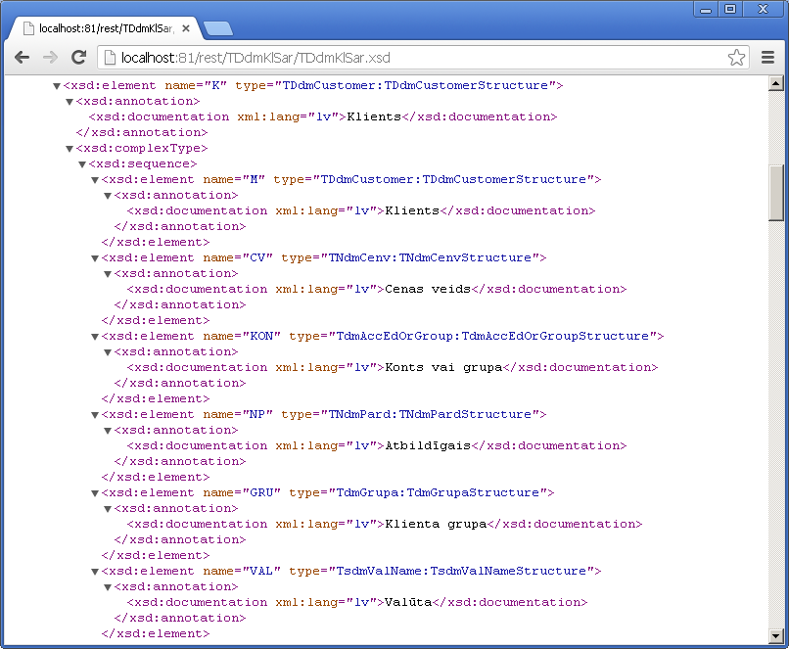Bookmark this page with the star icon
This screenshot has height=649, width=789.
point(736,58)
